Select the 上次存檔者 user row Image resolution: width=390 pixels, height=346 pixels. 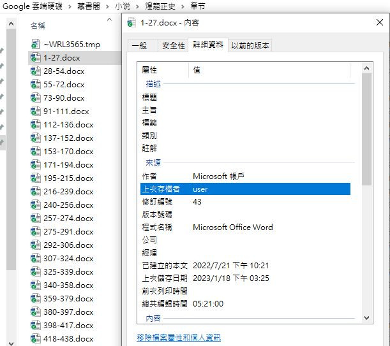point(245,189)
